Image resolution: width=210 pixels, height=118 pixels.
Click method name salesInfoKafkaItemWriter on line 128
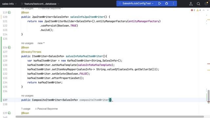(84, 56)
